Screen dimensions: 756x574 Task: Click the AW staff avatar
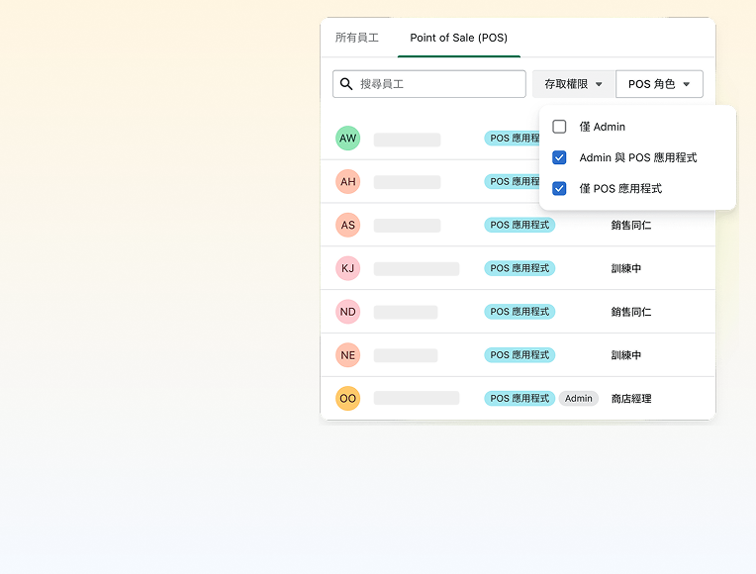click(347, 139)
